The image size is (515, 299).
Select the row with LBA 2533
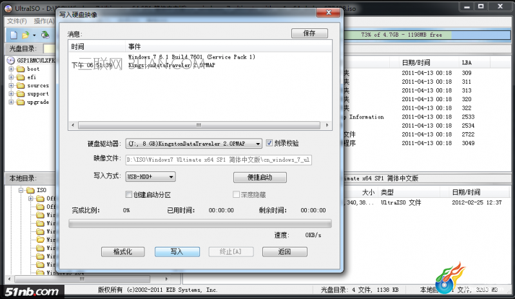[x=427, y=117]
